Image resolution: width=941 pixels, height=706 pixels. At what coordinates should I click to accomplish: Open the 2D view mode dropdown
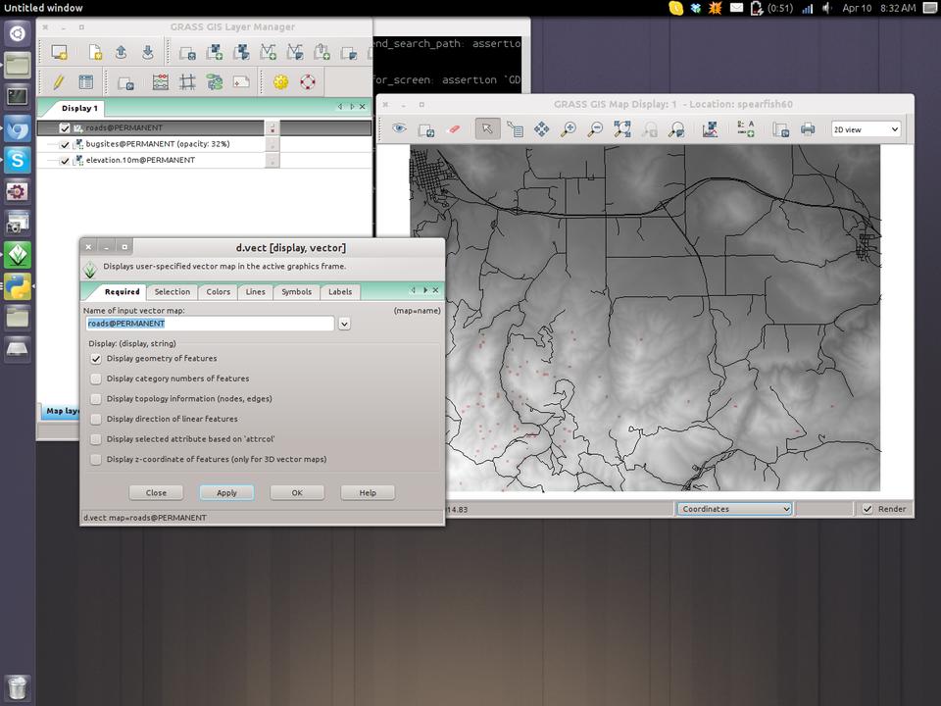pyautogui.click(x=866, y=129)
